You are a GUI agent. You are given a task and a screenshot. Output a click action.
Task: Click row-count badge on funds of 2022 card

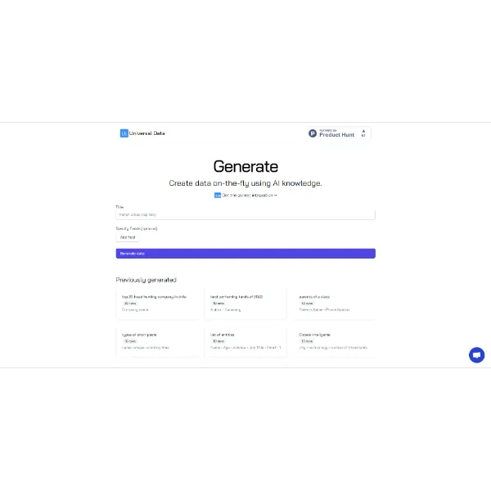point(218,304)
